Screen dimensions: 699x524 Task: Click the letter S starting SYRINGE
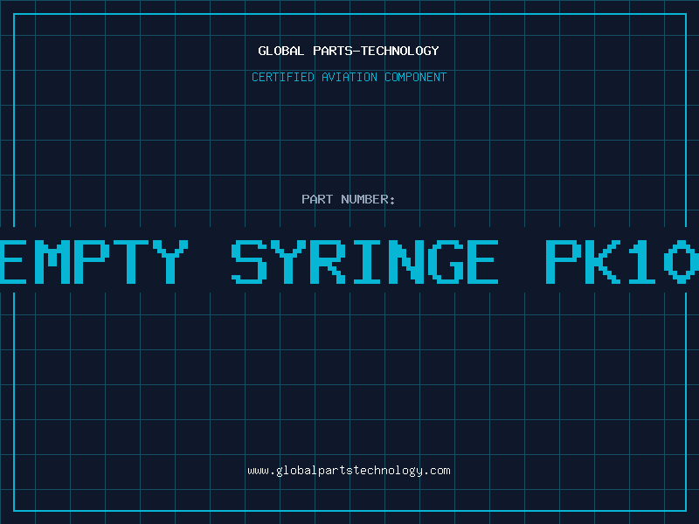[x=249, y=261]
